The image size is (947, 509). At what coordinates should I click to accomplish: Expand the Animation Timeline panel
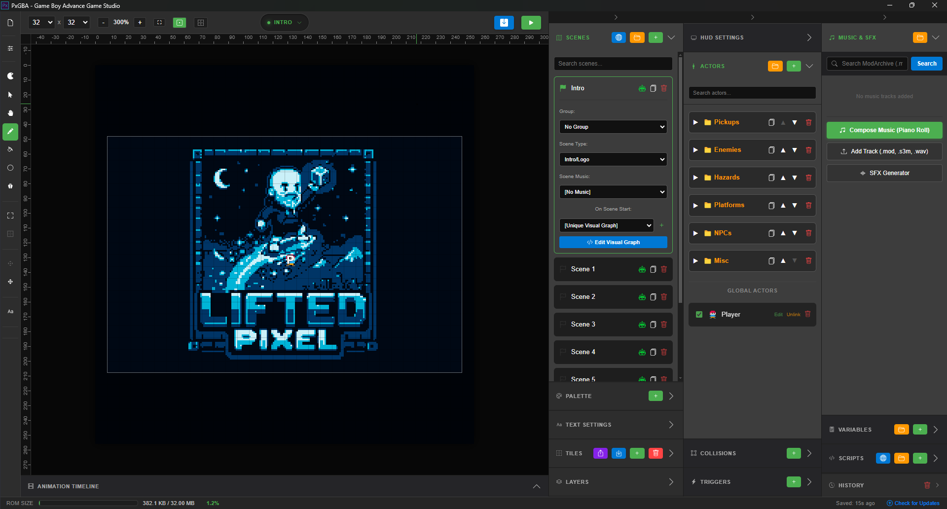[537, 486]
